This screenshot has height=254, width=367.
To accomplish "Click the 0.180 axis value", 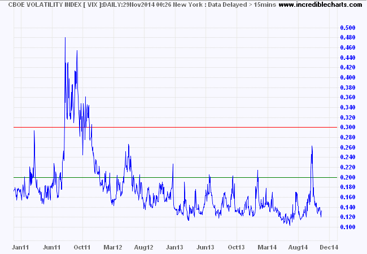I will pyautogui.click(x=348, y=187).
